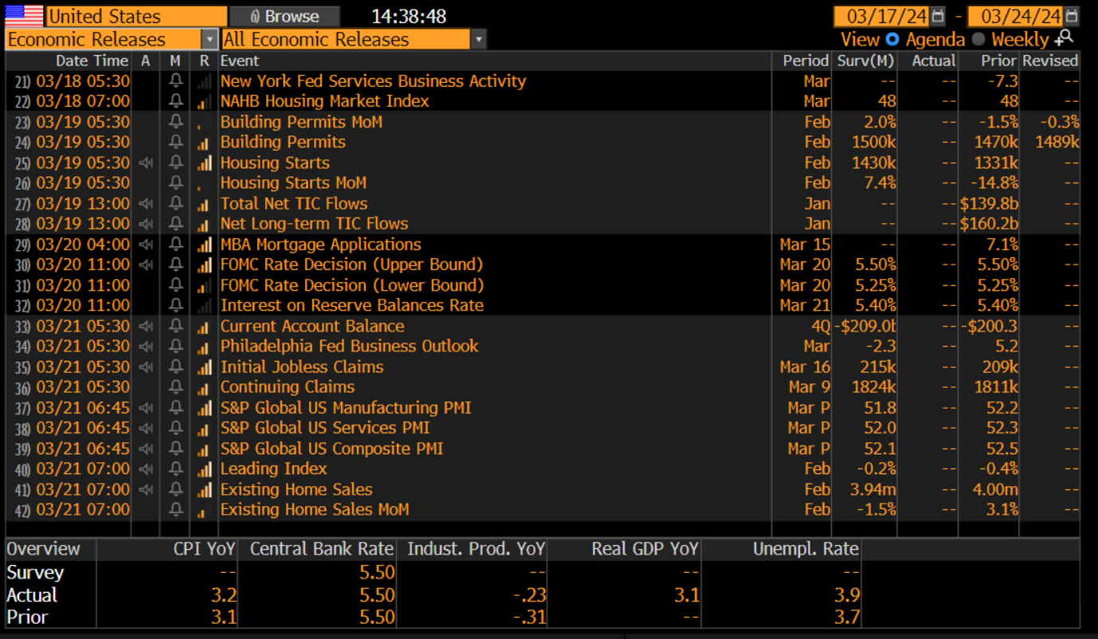Open S&P Global US Composite PMI event
The height and width of the screenshot is (639, 1098).
332,449
